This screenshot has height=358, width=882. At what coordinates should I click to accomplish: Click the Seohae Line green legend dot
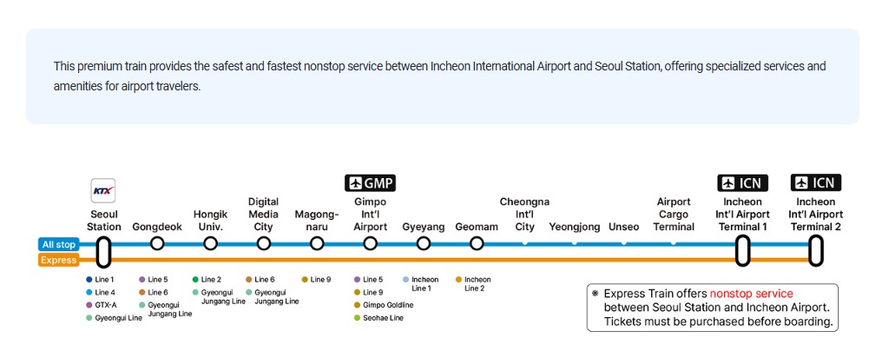pos(357,318)
